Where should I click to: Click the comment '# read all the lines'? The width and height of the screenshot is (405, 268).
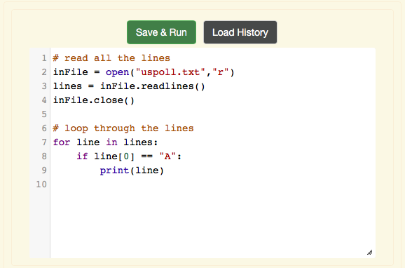[x=111, y=58]
